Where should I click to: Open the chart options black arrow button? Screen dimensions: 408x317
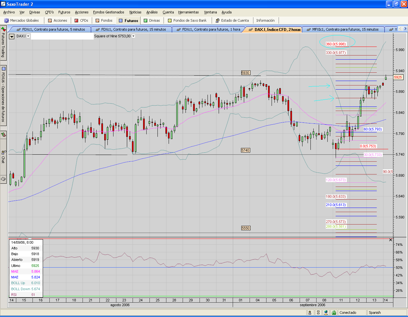pyautogui.click(x=12, y=36)
